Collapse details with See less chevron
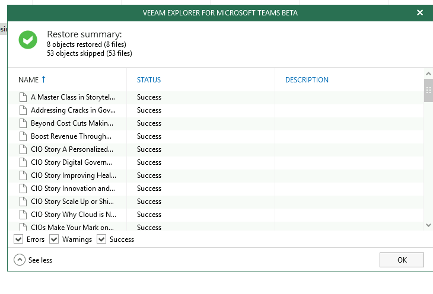433x294 pixels. [x=20, y=260]
